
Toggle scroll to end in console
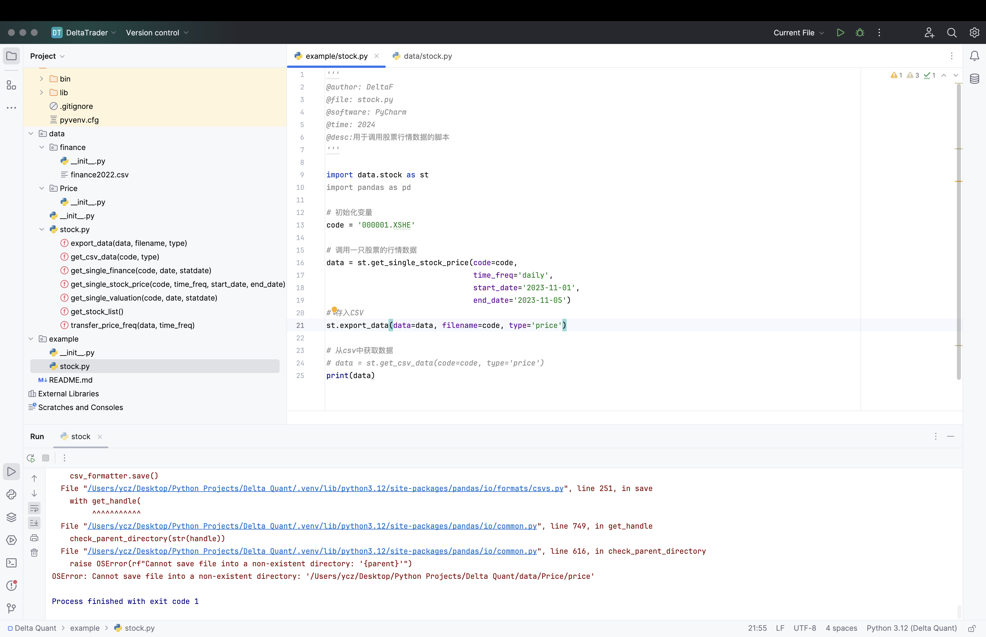(x=34, y=523)
